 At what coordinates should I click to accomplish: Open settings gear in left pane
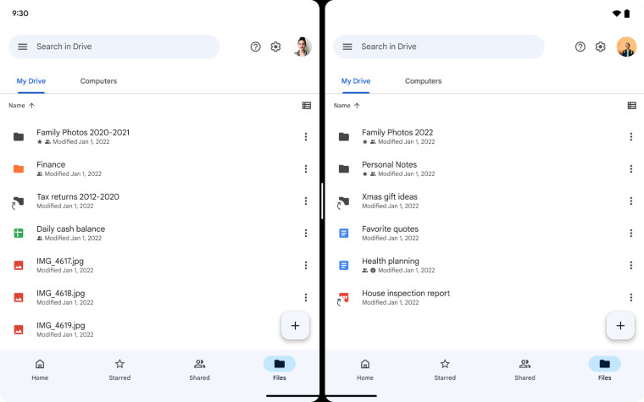click(x=275, y=47)
